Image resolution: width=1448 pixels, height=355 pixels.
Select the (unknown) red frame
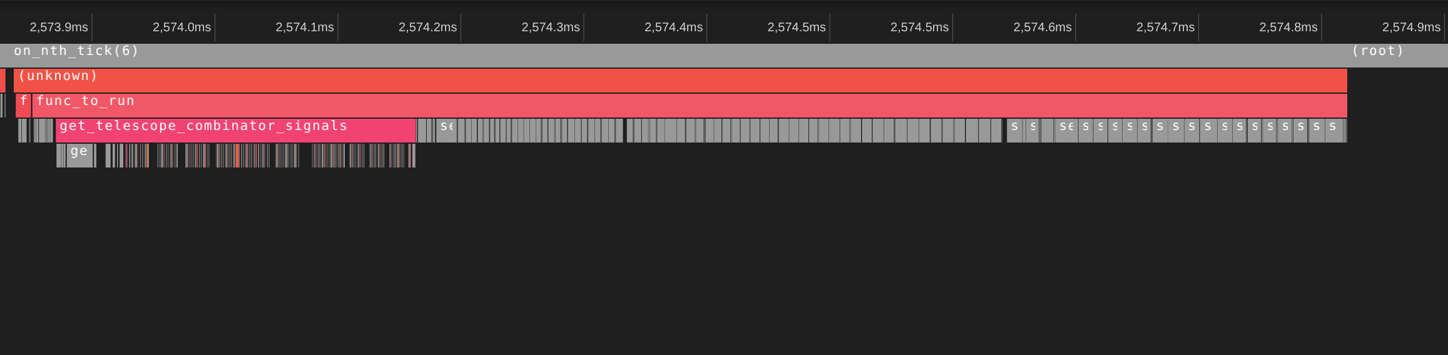point(680,81)
